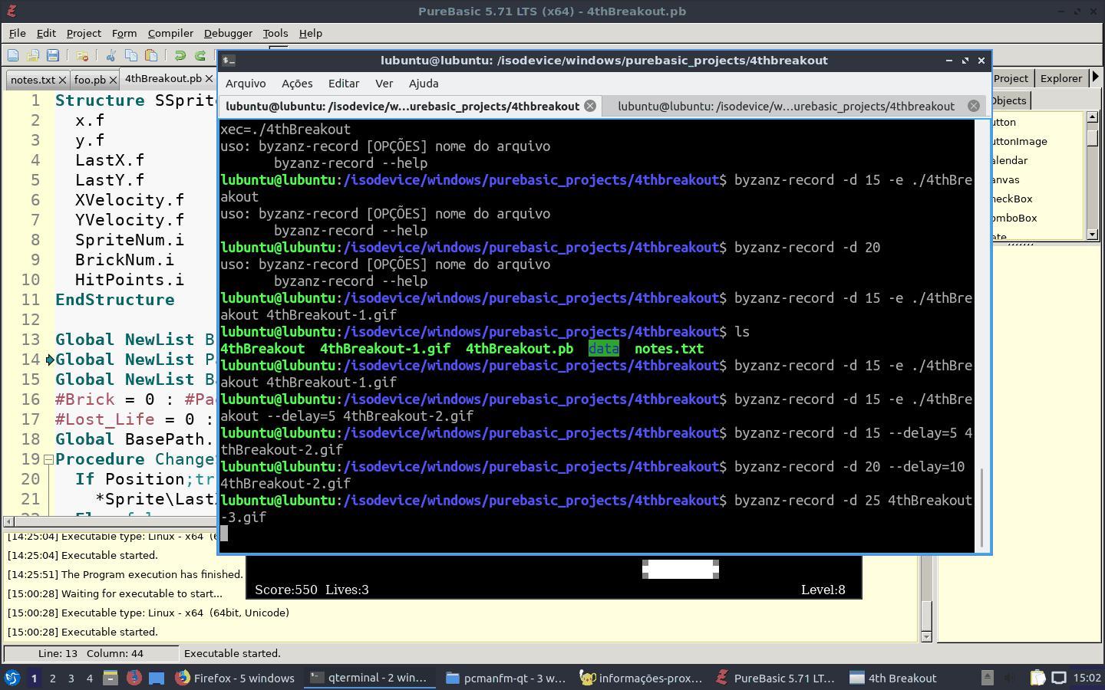Open the Compiler menu

(x=170, y=33)
